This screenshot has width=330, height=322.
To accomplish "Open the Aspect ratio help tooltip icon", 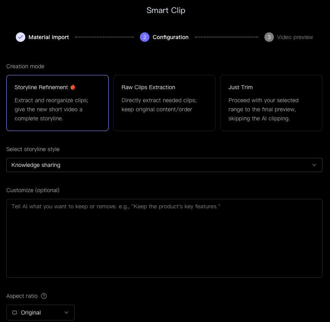I will pos(44,296).
